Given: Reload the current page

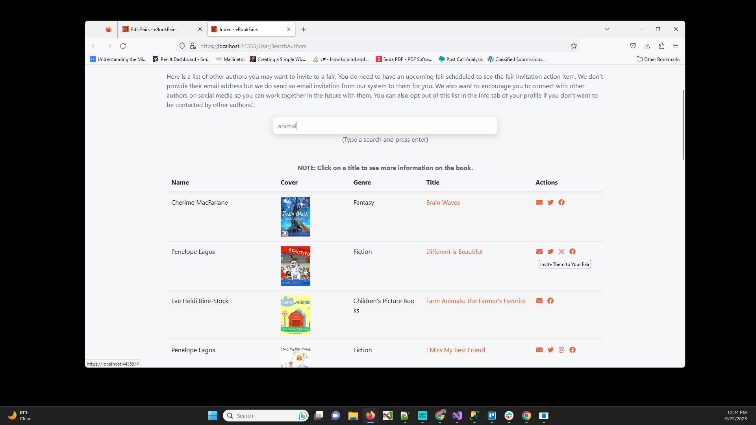Looking at the screenshot, I should (123, 46).
